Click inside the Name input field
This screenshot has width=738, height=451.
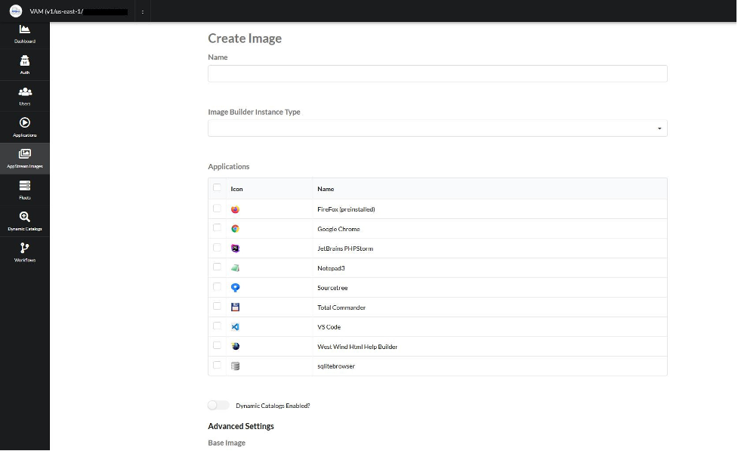(437, 73)
